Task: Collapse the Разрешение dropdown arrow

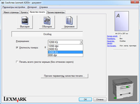Action: (x=81, y=42)
